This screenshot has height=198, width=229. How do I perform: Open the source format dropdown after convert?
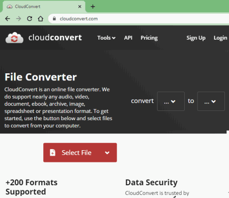171,101
